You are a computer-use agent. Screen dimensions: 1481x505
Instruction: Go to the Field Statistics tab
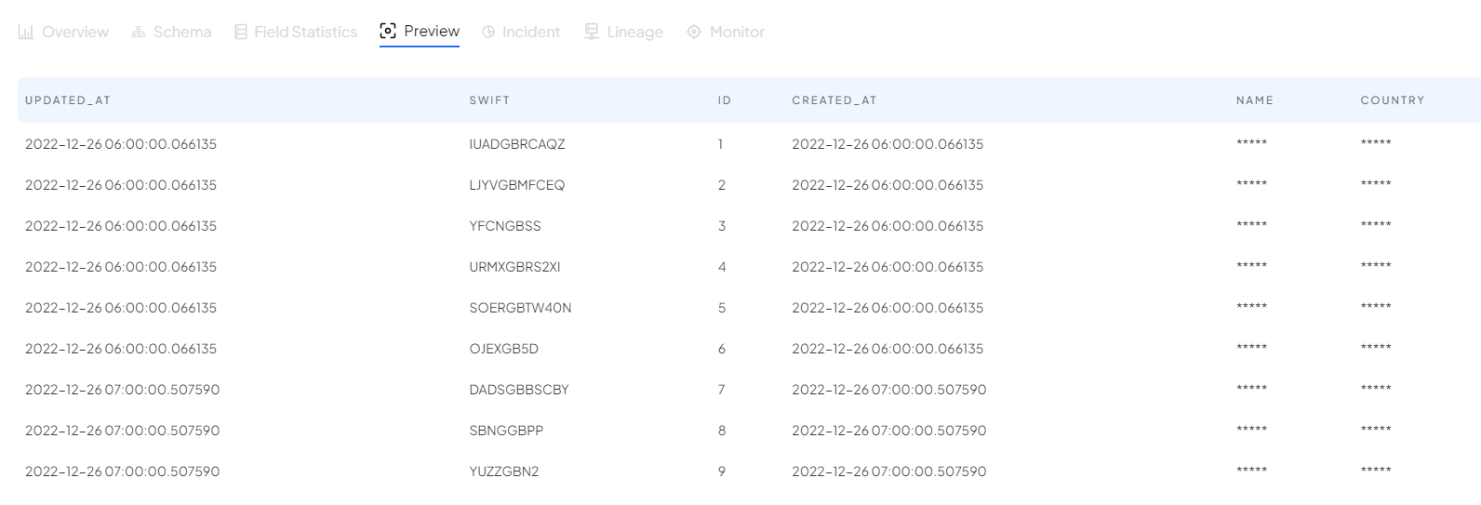point(305,33)
